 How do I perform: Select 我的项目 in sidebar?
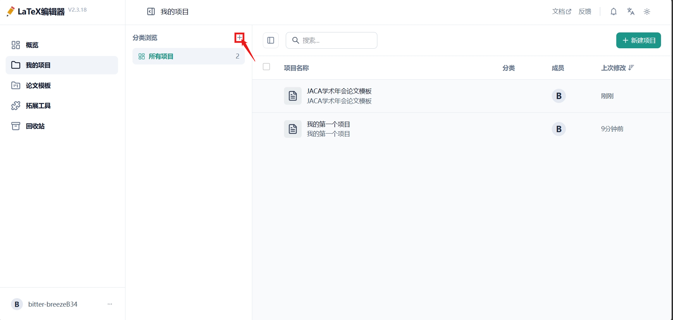[x=62, y=65]
